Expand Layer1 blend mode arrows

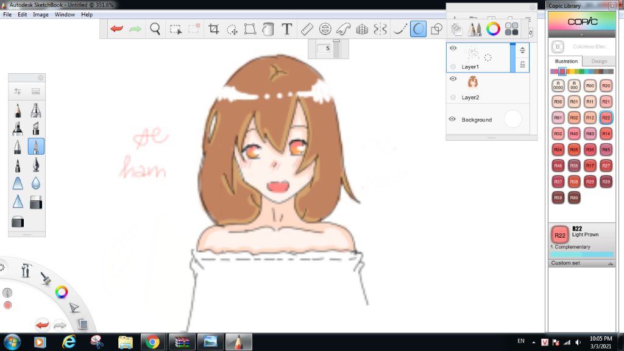(x=522, y=50)
